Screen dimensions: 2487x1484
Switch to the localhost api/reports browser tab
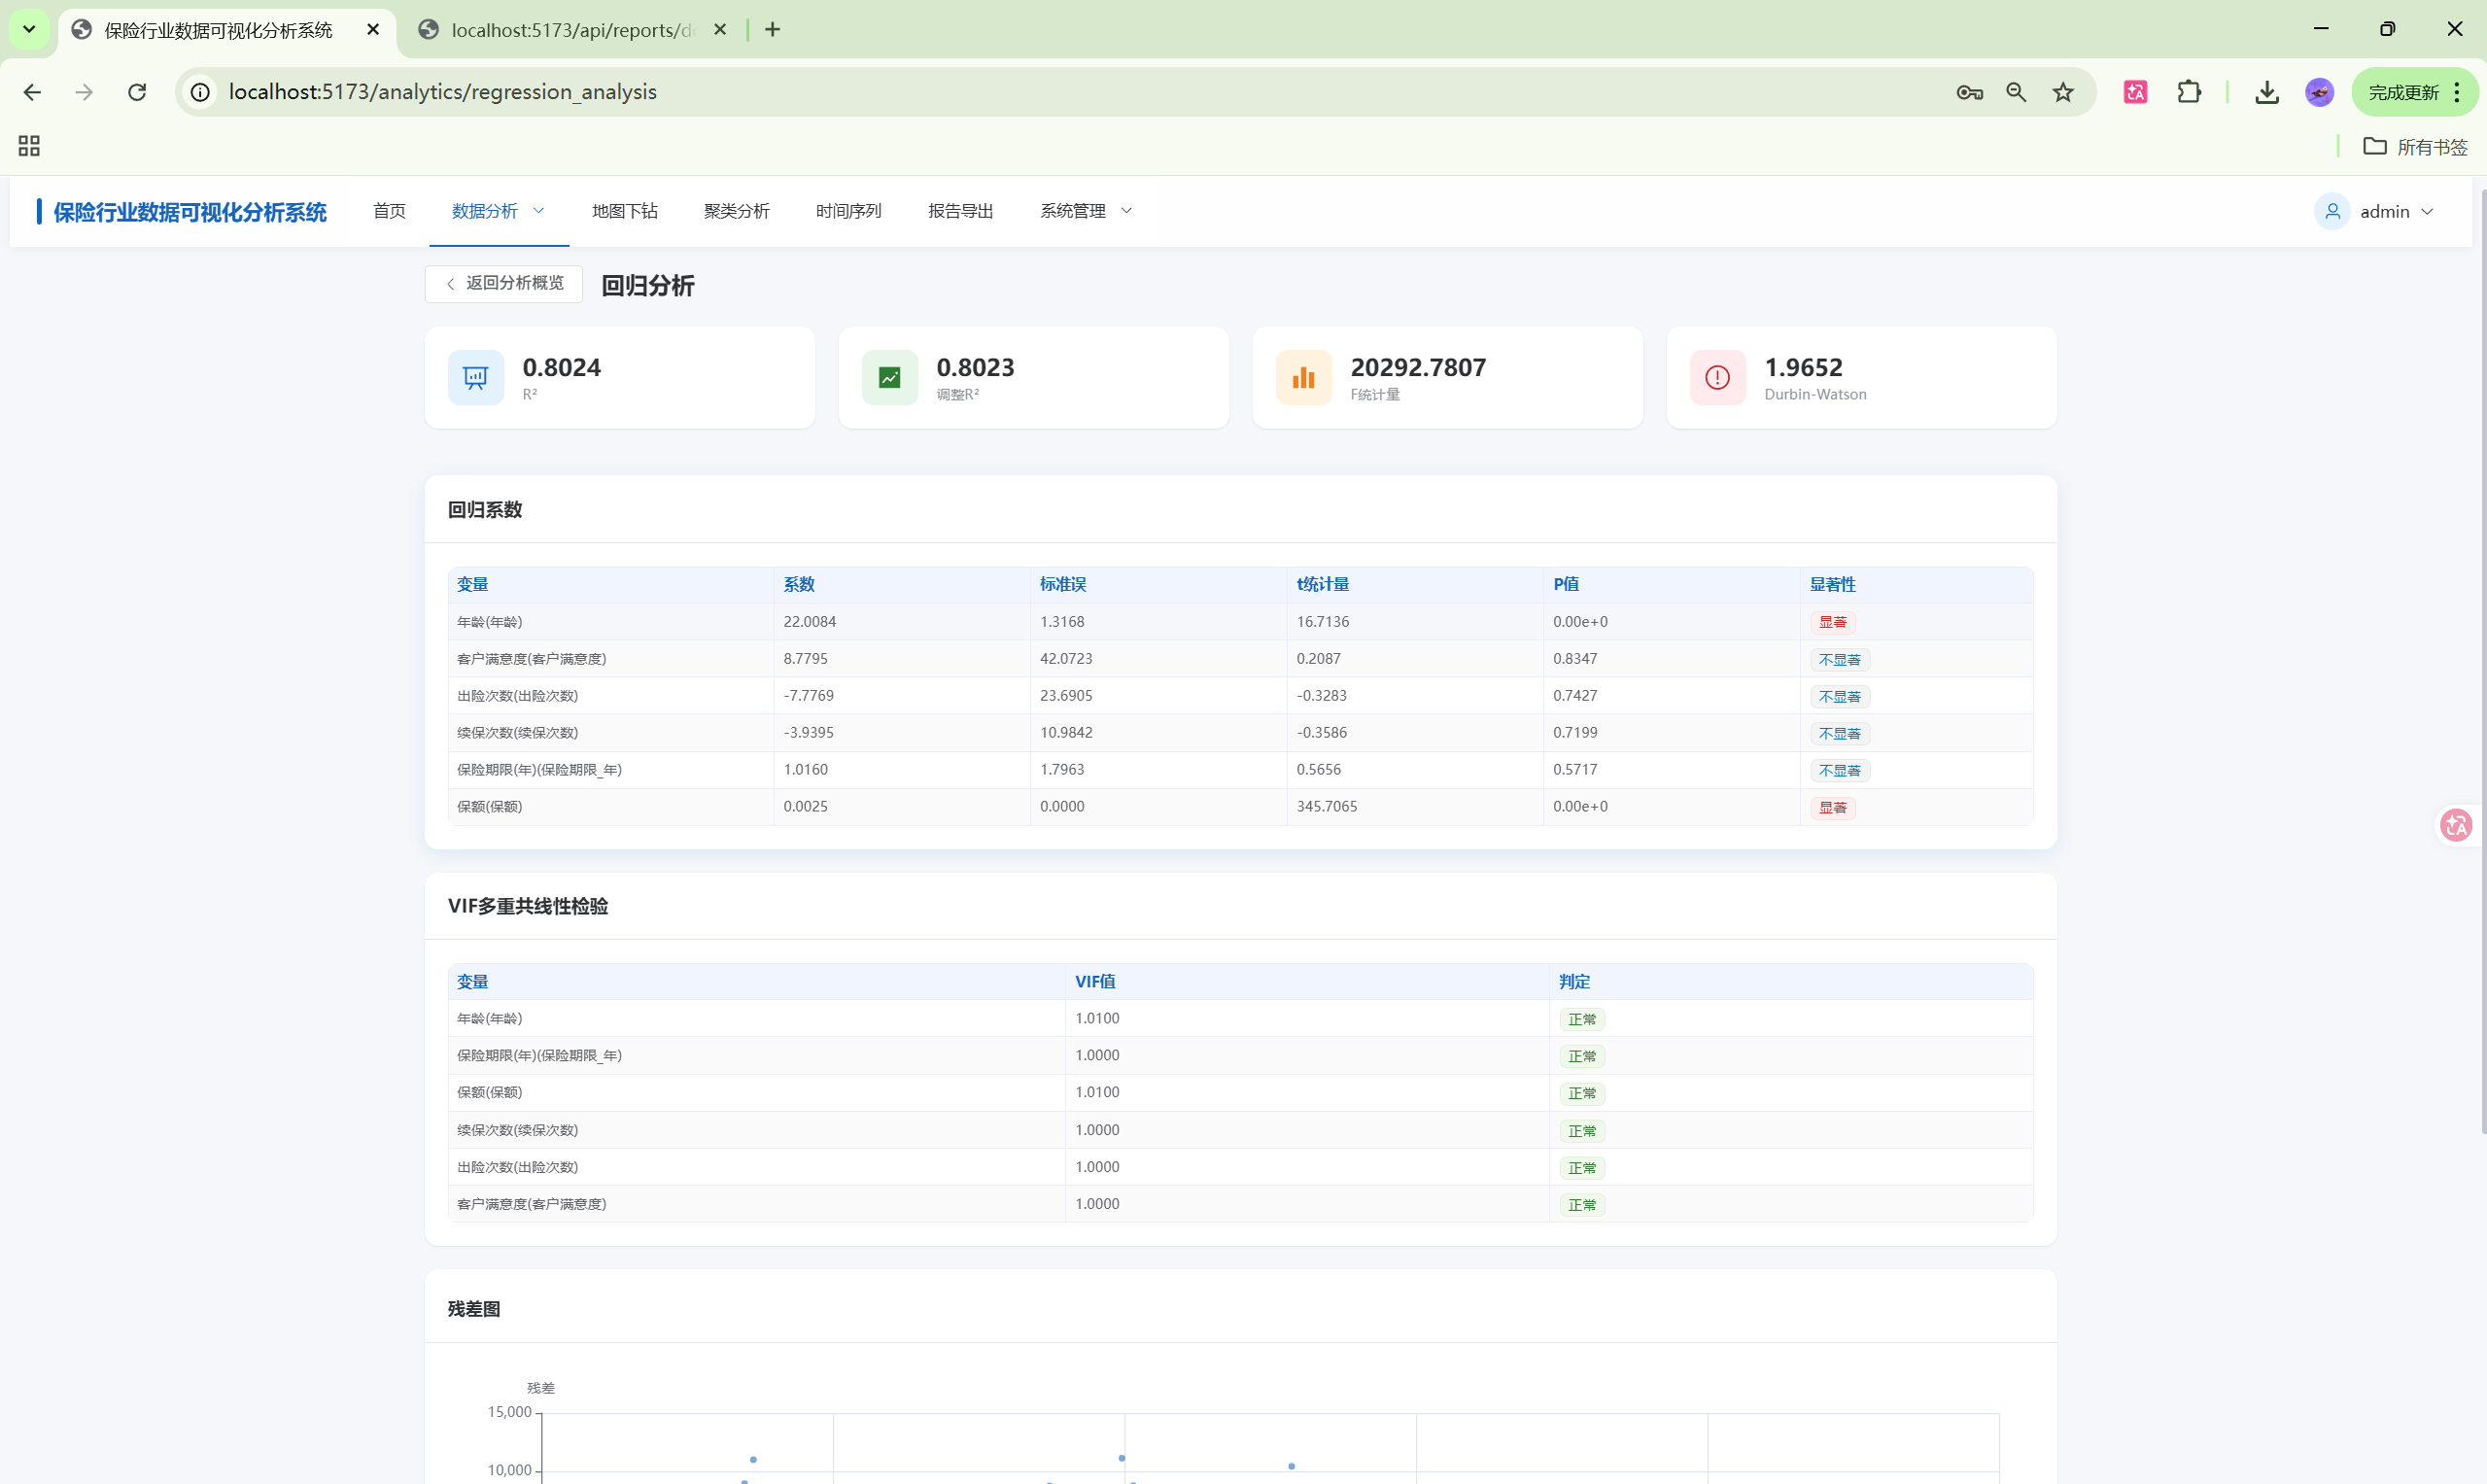pos(571,30)
